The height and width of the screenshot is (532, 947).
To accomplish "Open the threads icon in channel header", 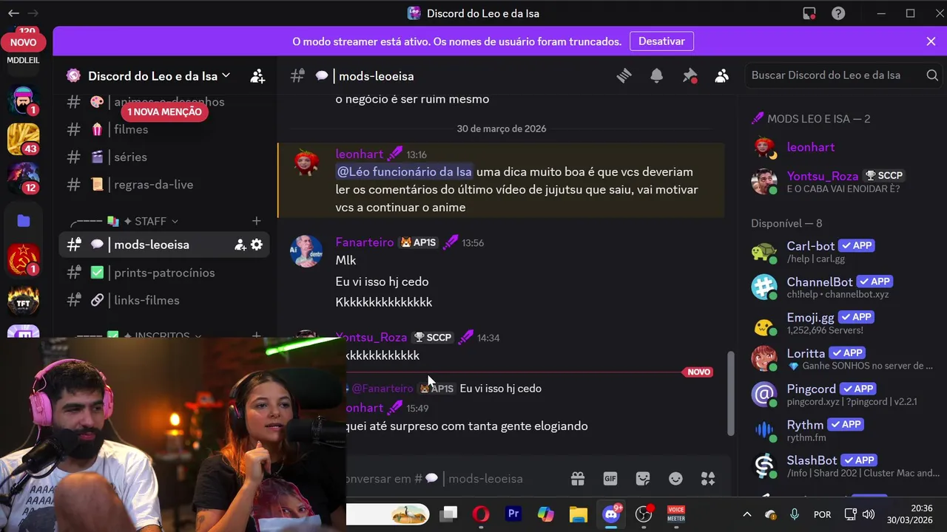I will click(624, 75).
